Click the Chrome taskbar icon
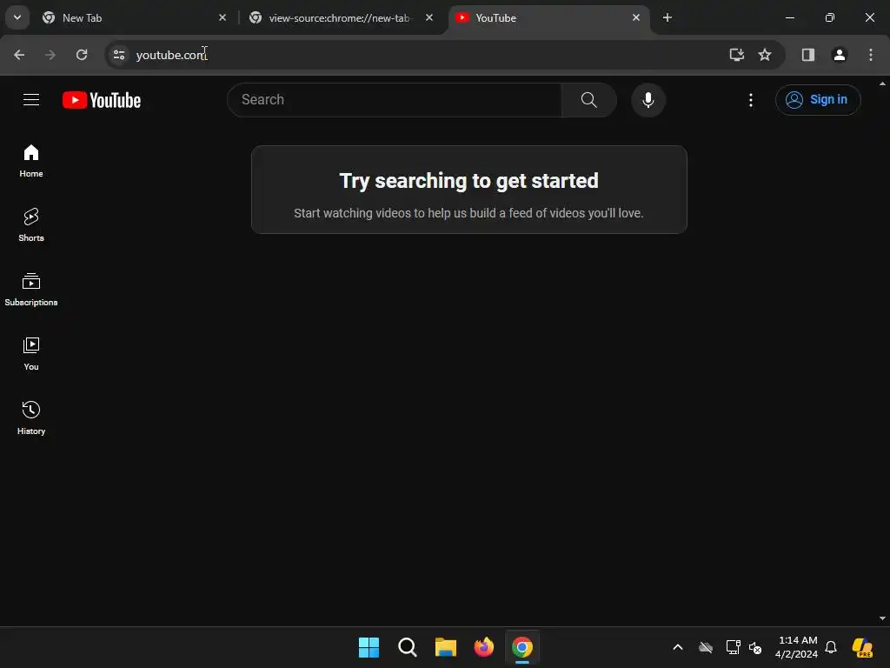The width and height of the screenshot is (890, 668). (x=522, y=647)
